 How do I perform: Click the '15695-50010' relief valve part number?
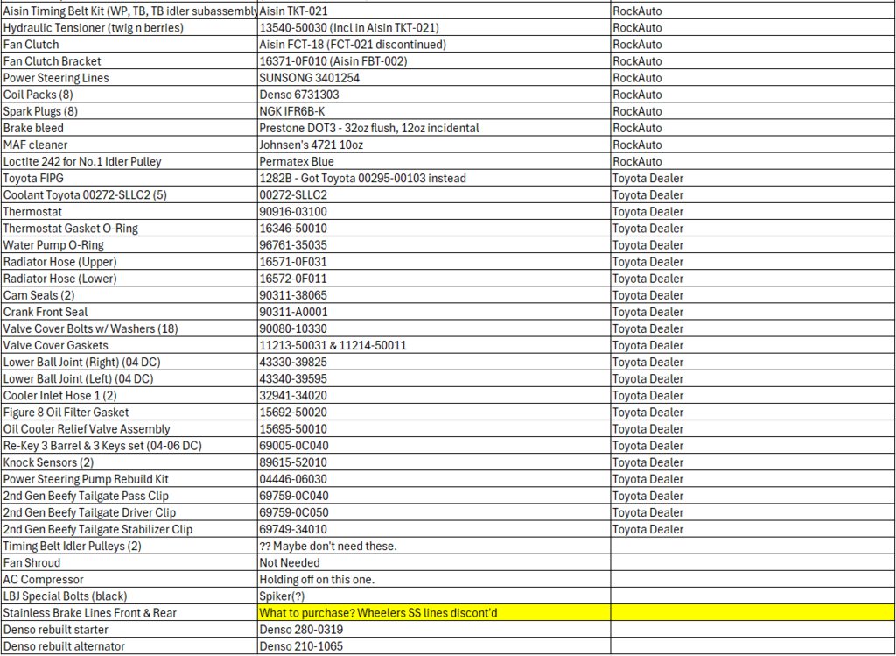click(434, 428)
